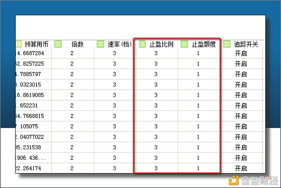Click 开启 in the 1906.436... row
This screenshot has width=281, height=188.
(241, 158)
